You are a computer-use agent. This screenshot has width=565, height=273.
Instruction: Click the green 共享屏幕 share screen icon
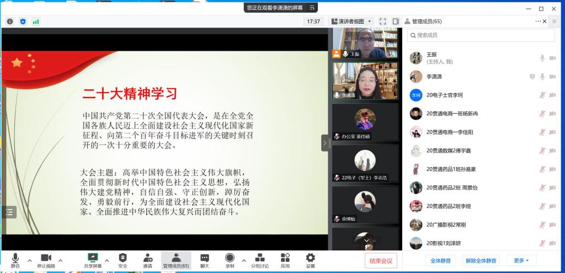tap(93, 258)
